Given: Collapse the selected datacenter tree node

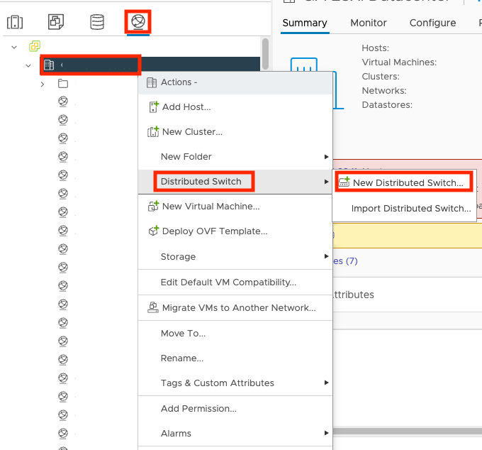Looking at the screenshot, I should [x=28, y=65].
